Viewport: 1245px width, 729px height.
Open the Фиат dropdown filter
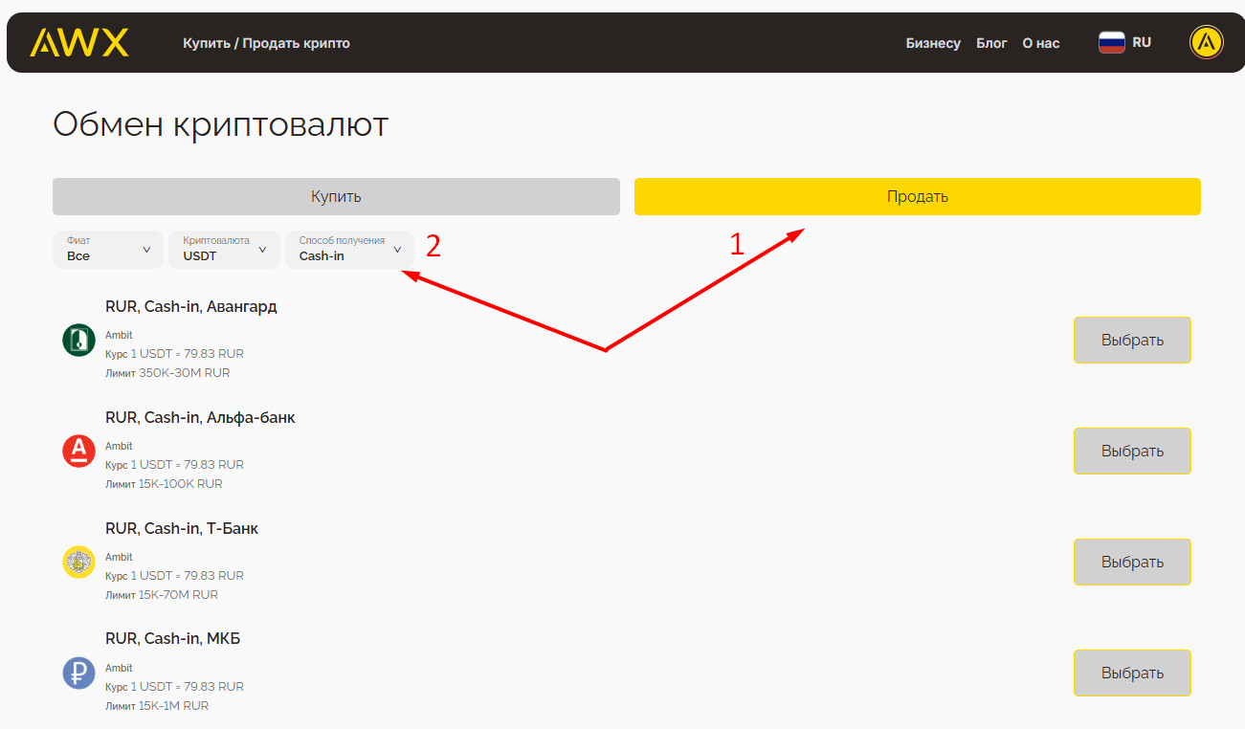coord(108,250)
